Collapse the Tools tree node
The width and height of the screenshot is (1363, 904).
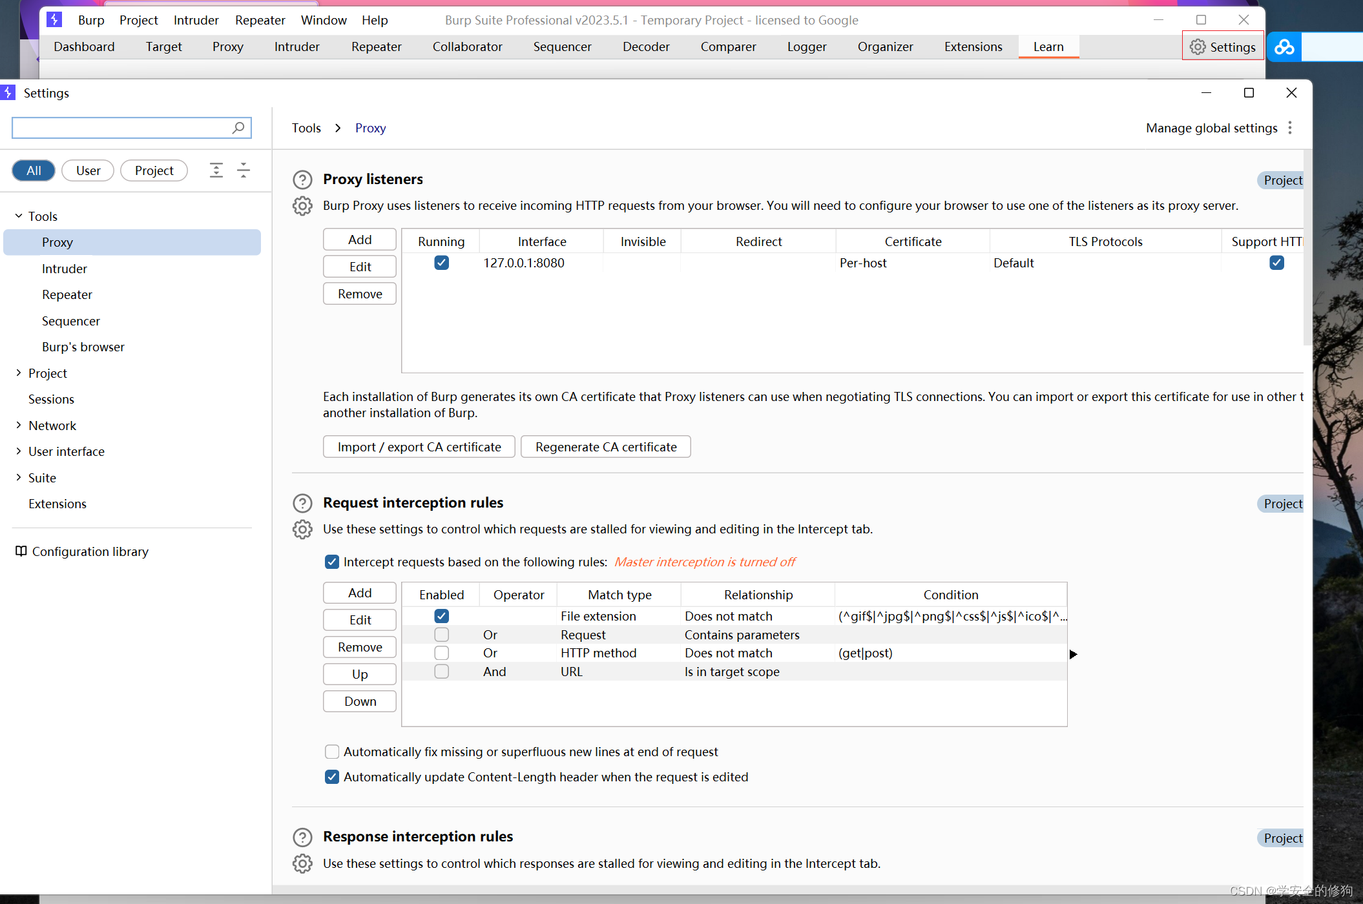(x=19, y=216)
